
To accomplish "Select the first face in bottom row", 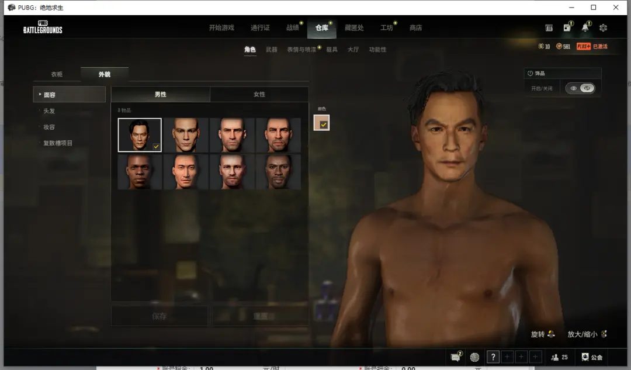I will pyautogui.click(x=140, y=172).
